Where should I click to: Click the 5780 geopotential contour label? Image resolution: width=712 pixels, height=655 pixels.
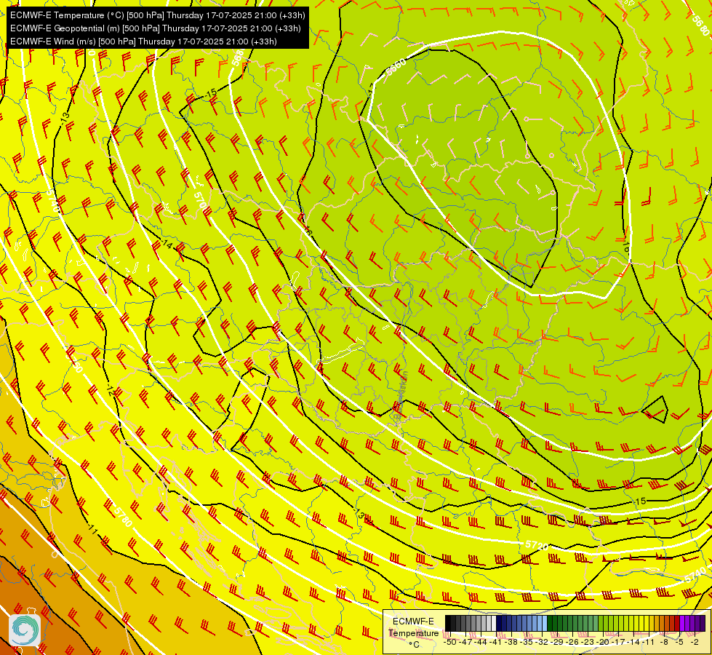(x=123, y=517)
